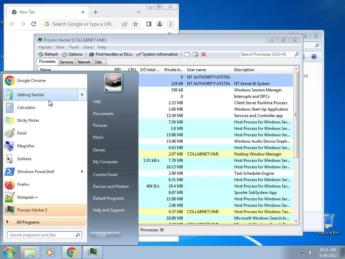Open View menu in Process Hacker
This screenshot has height=259, width=345.
click(x=60, y=47)
